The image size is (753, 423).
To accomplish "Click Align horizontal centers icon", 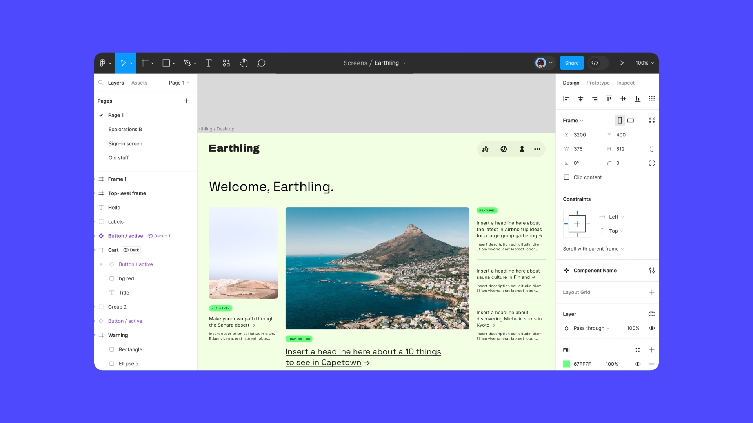I will tap(580, 99).
